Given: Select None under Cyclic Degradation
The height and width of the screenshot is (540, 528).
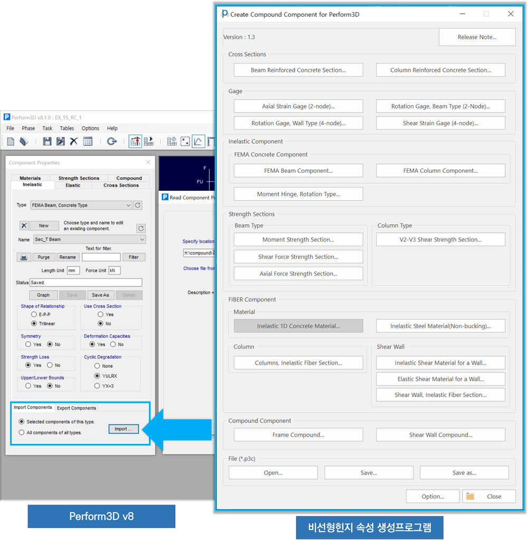Looking at the screenshot, I should pos(97,366).
